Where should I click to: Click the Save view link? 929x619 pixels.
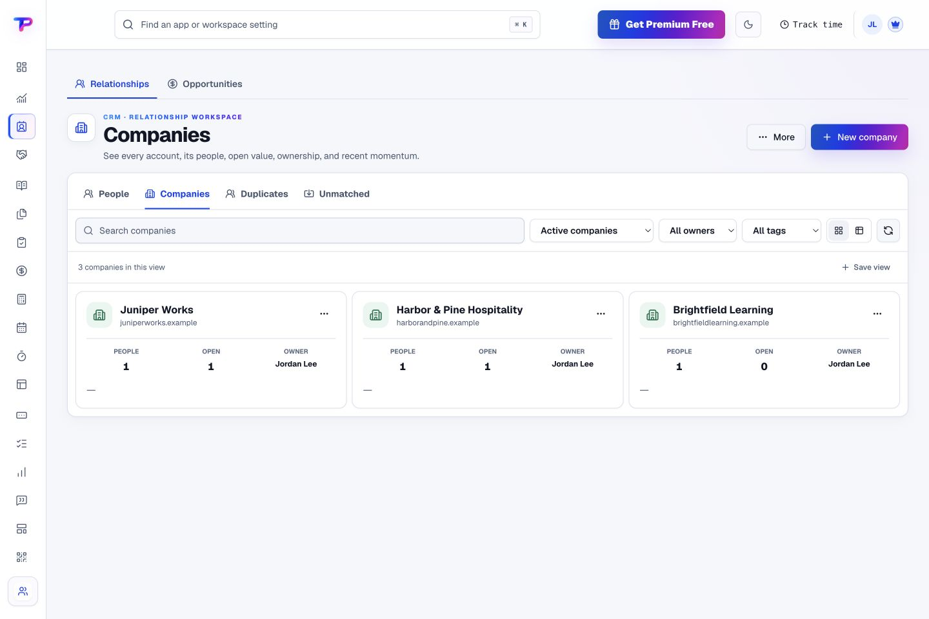coord(866,268)
